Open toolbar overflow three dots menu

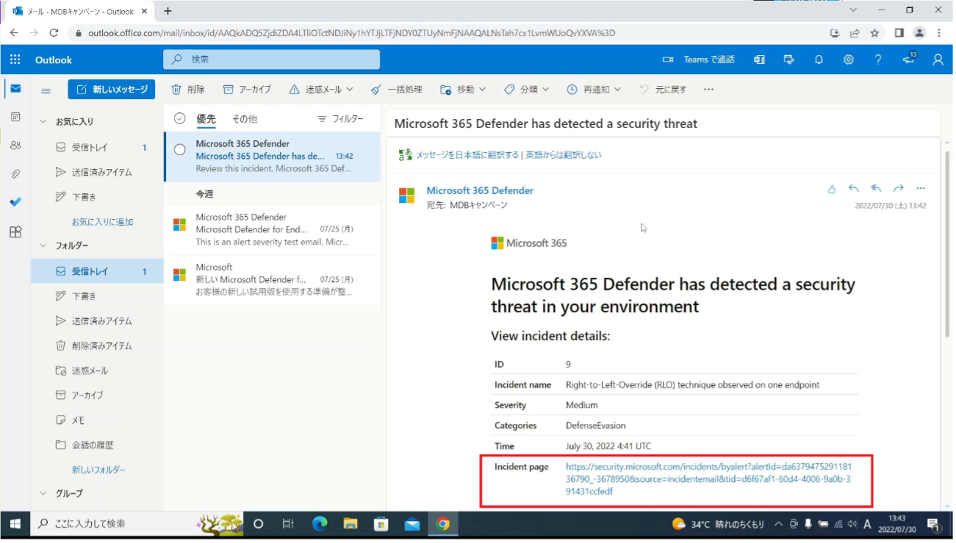coord(708,90)
